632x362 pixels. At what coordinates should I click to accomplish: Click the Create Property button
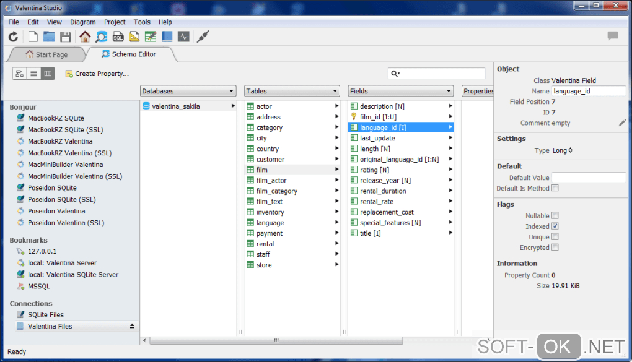point(97,74)
